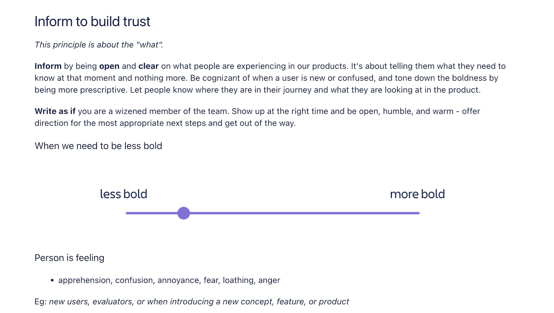Click the middle of the purple boldness track
554x313 pixels.
click(x=273, y=213)
